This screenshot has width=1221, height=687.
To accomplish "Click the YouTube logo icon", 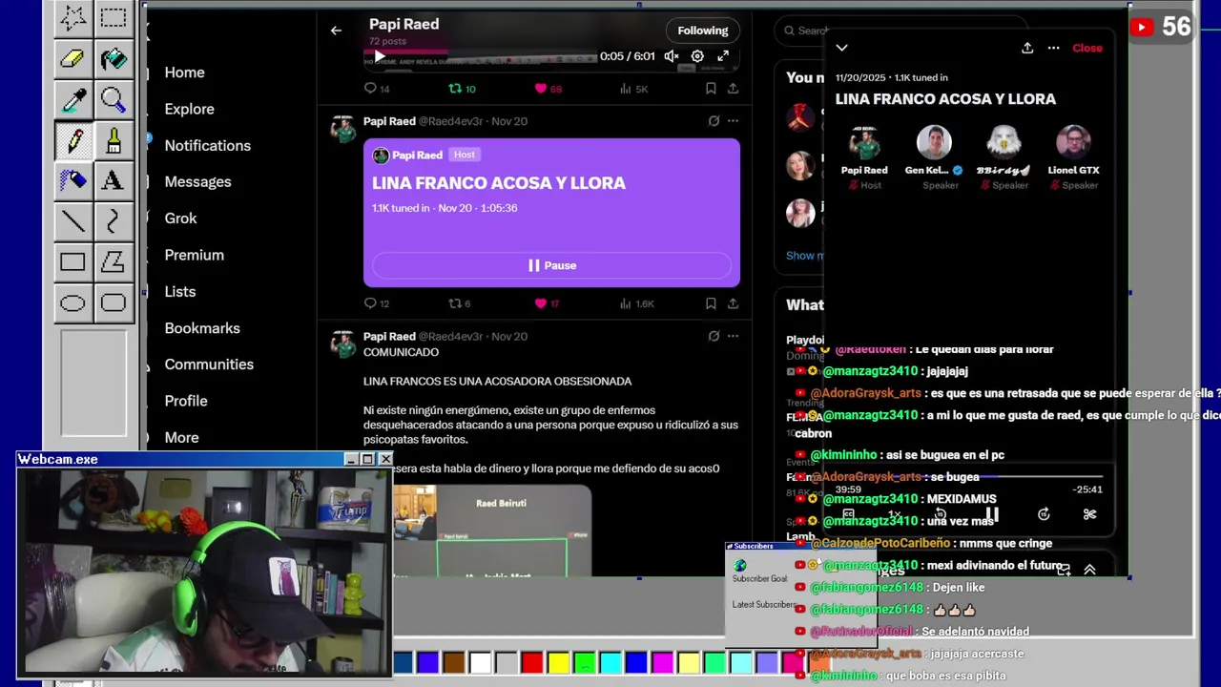I will pyautogui.click(x=1141, y=27).
